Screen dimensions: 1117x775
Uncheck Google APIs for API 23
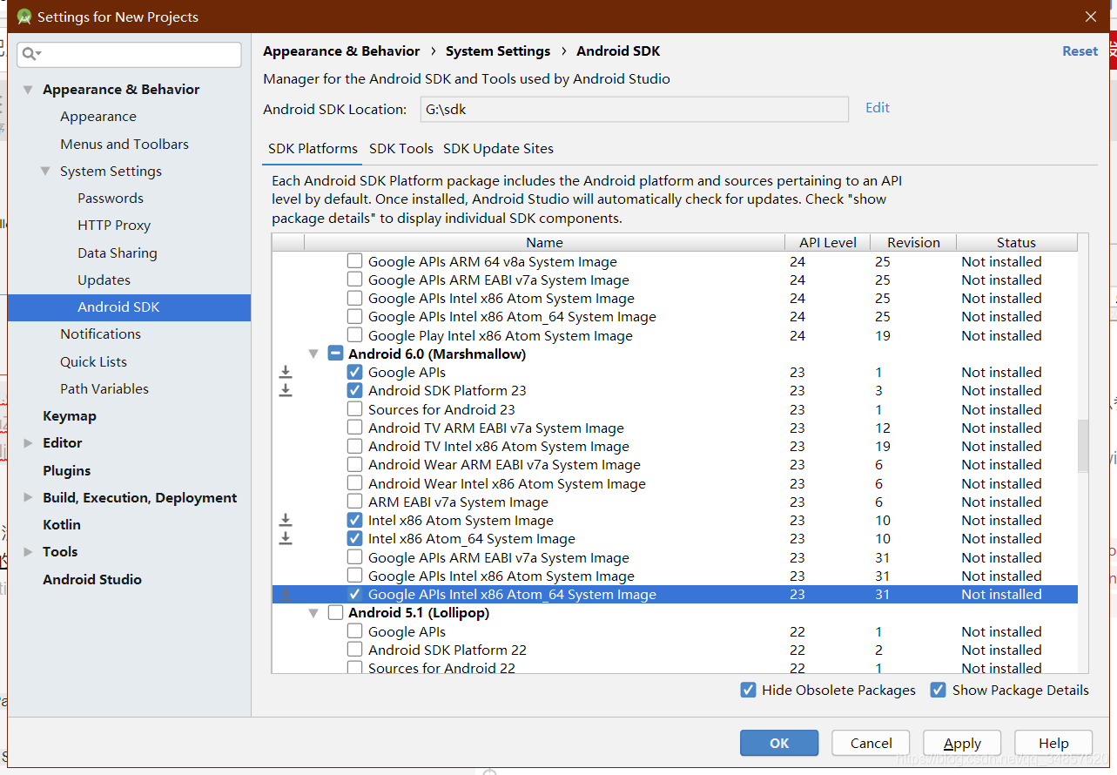click(354, 372)
